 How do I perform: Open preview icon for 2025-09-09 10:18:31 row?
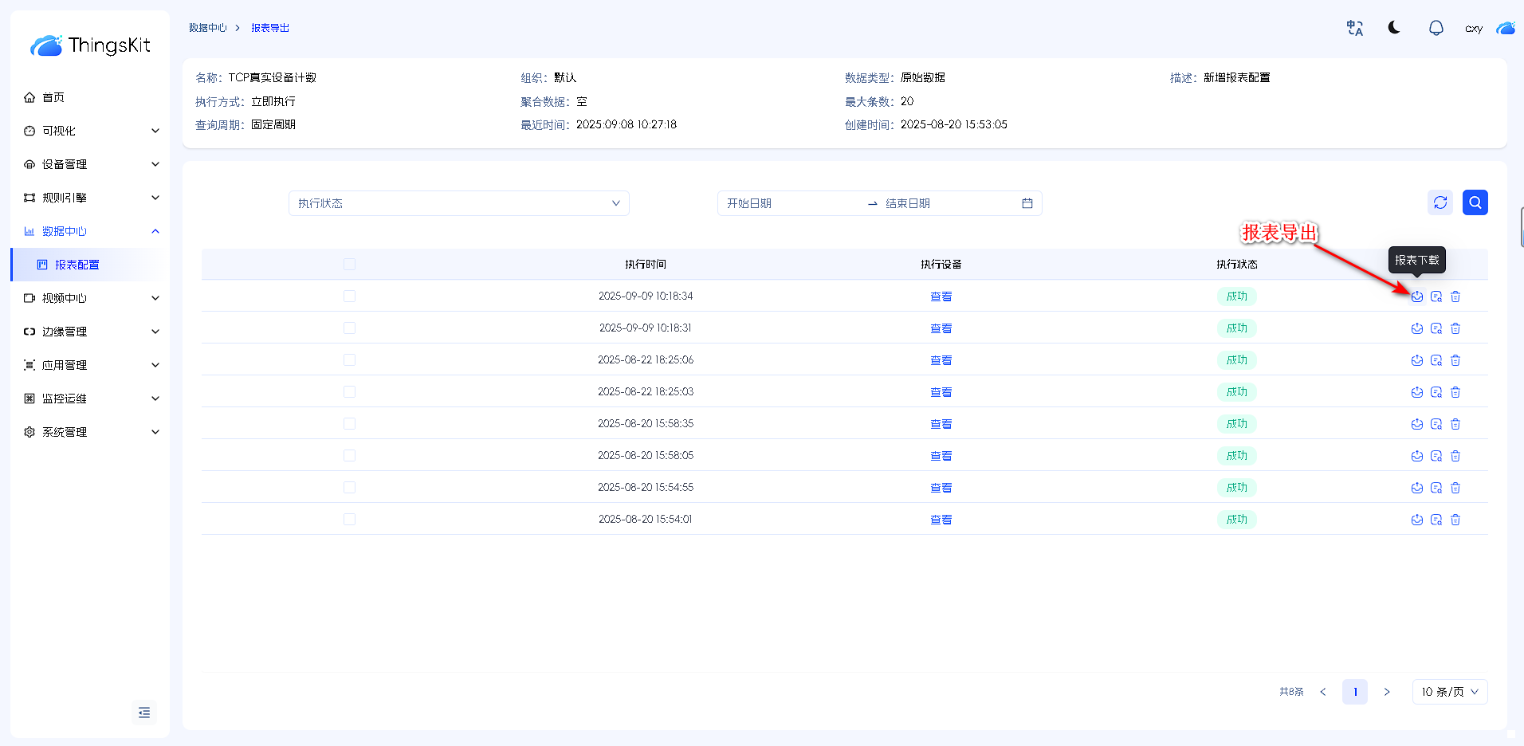[x=1436, y=328]
